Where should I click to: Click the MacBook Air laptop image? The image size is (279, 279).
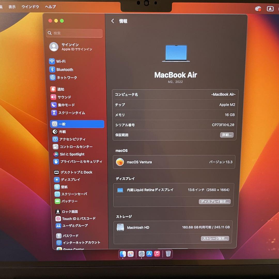tap(176, 53)
